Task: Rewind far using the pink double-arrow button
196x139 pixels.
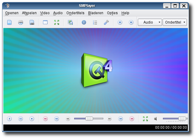Action: pyautogui.click(x=45, y=119)
